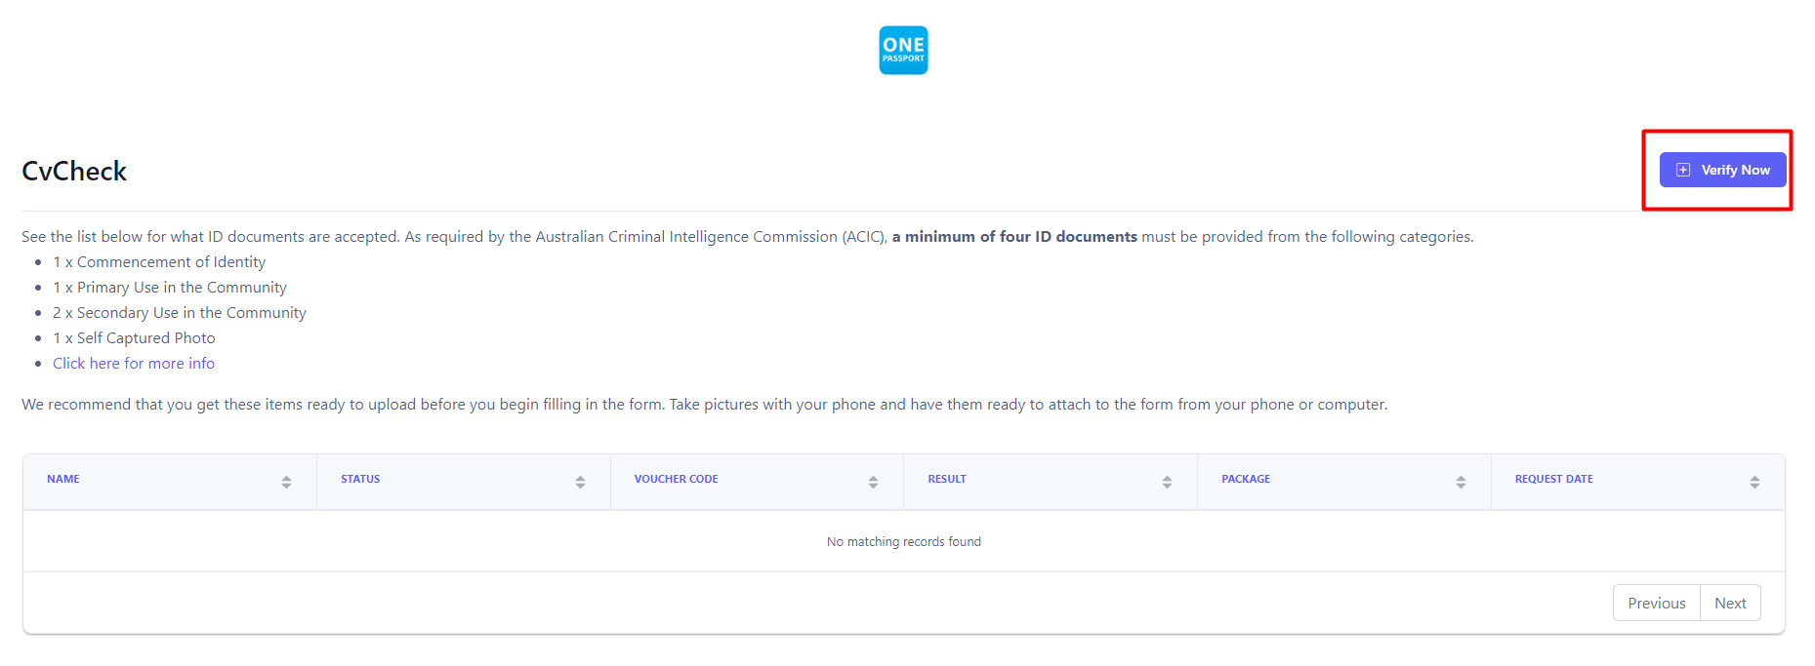The width and height of the screenshot is (1815, 666).
Task: Click the VOUCHER CODE sort icon
Action: pyautogui.click(x=873, y=481)
